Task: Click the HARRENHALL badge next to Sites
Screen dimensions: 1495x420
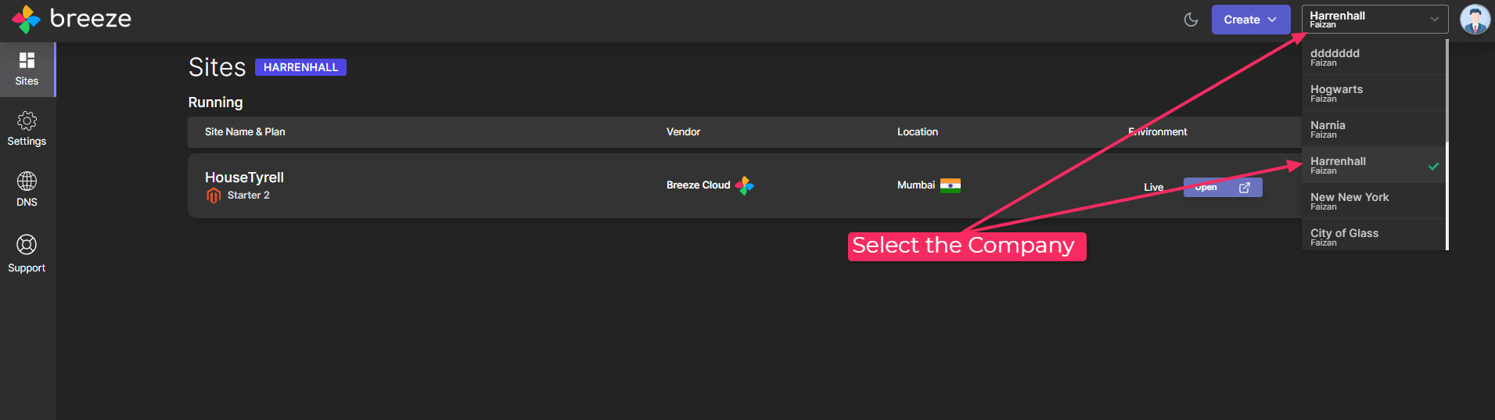Action: pos(300,67)
